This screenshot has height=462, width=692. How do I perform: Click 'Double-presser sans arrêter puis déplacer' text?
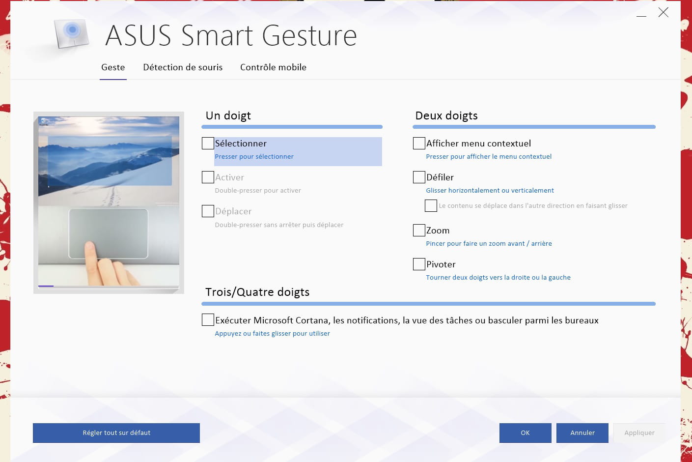point(279,225)
